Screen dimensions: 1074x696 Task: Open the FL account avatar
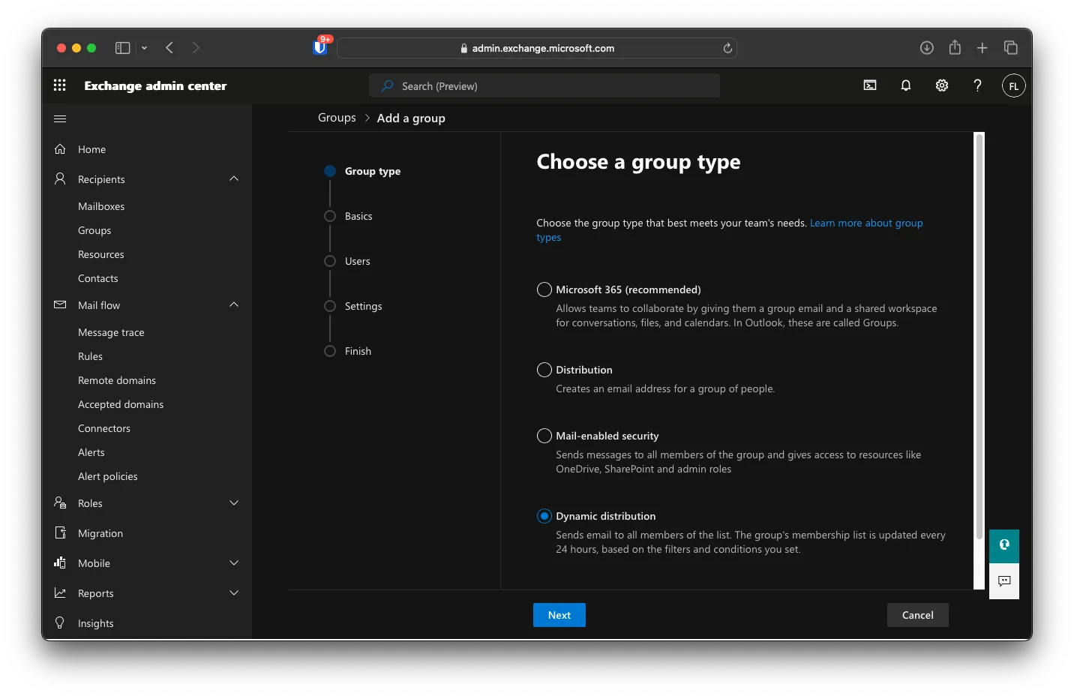[x=1013, y=85]
